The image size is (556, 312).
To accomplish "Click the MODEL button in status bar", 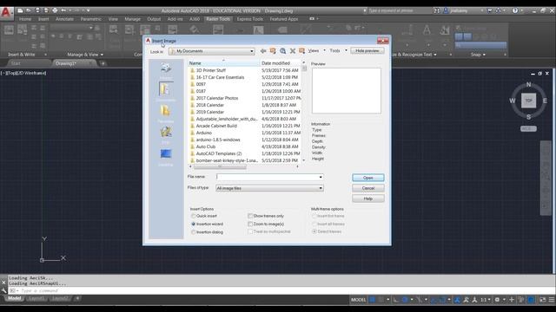I will coord(358,300).
